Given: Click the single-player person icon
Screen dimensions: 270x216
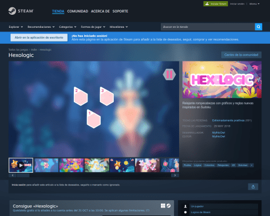Looking at the screenshot, I should [x=185, y=206].
